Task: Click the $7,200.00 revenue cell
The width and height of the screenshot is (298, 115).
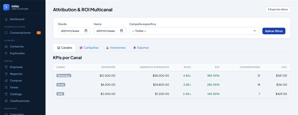Action: coord(162,94)
